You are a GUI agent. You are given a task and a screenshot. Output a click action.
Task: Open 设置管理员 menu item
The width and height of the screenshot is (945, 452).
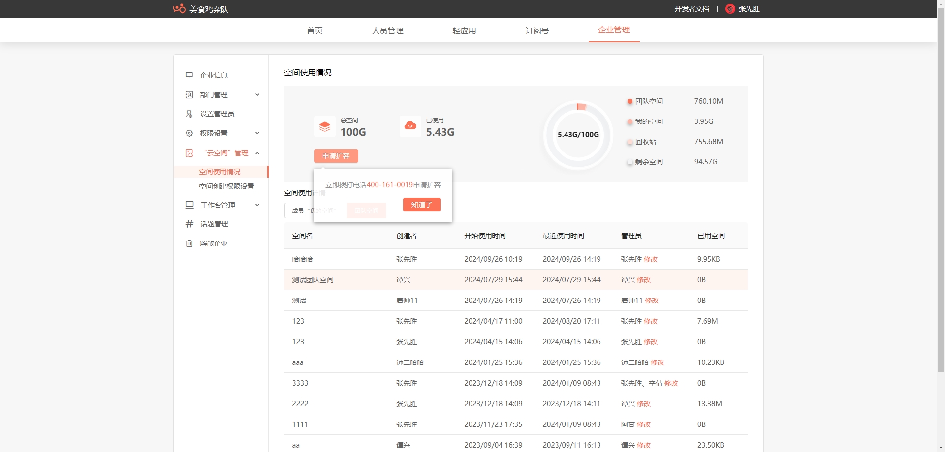coord(217,114)
